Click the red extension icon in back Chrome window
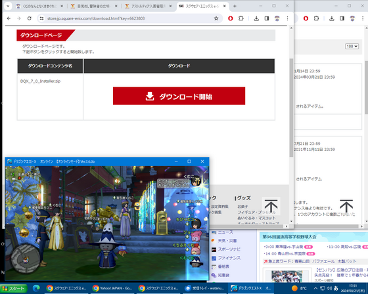Image resolution: width=368 pixels, height=294 pixels. point(306,18)
